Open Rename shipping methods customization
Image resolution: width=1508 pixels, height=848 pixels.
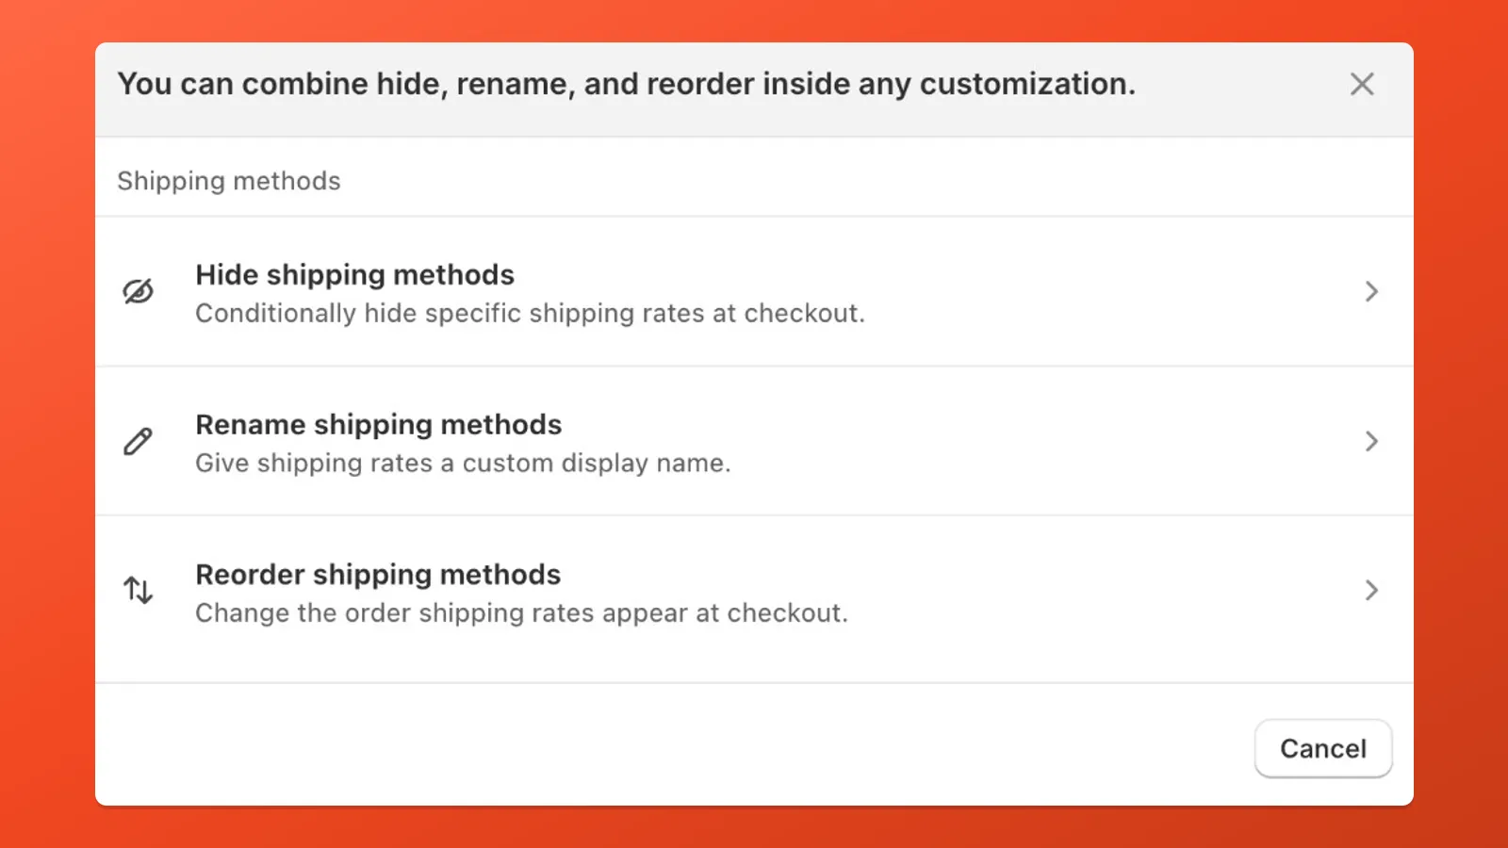(378, 424)
